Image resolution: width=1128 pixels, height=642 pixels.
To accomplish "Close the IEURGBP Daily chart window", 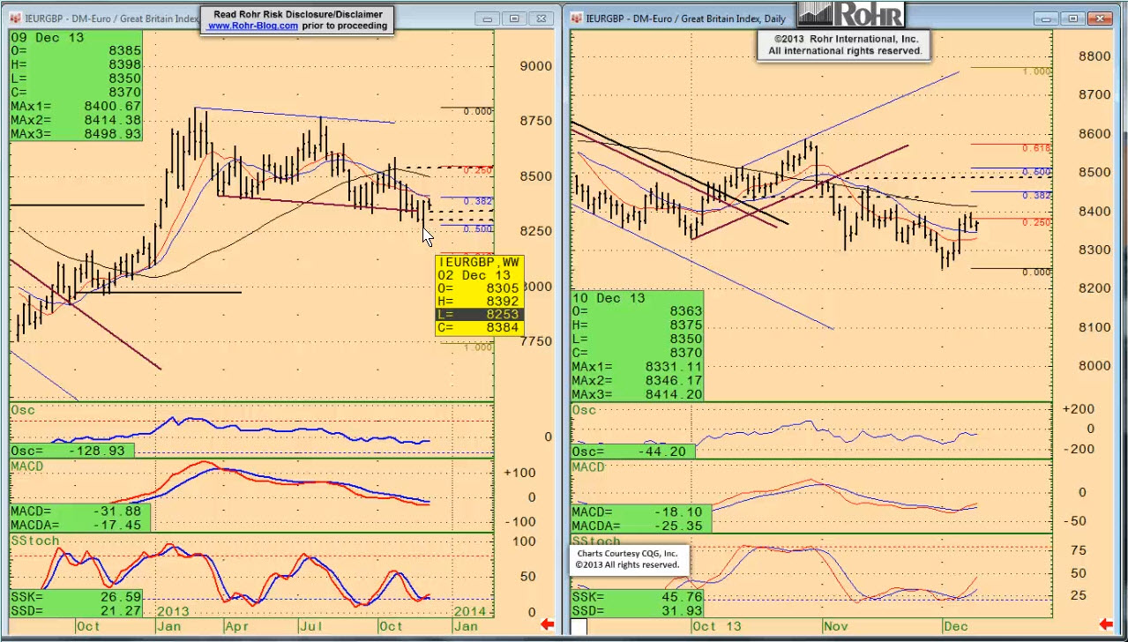I will coord(1100,19).
